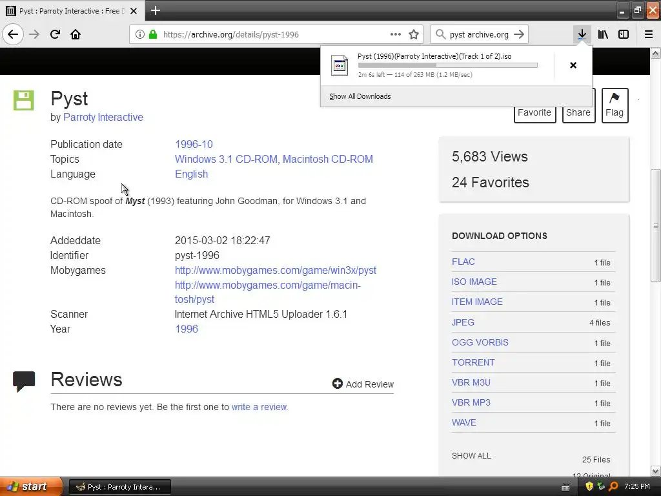Click the 24 Favorites text

tap(491, 183)
